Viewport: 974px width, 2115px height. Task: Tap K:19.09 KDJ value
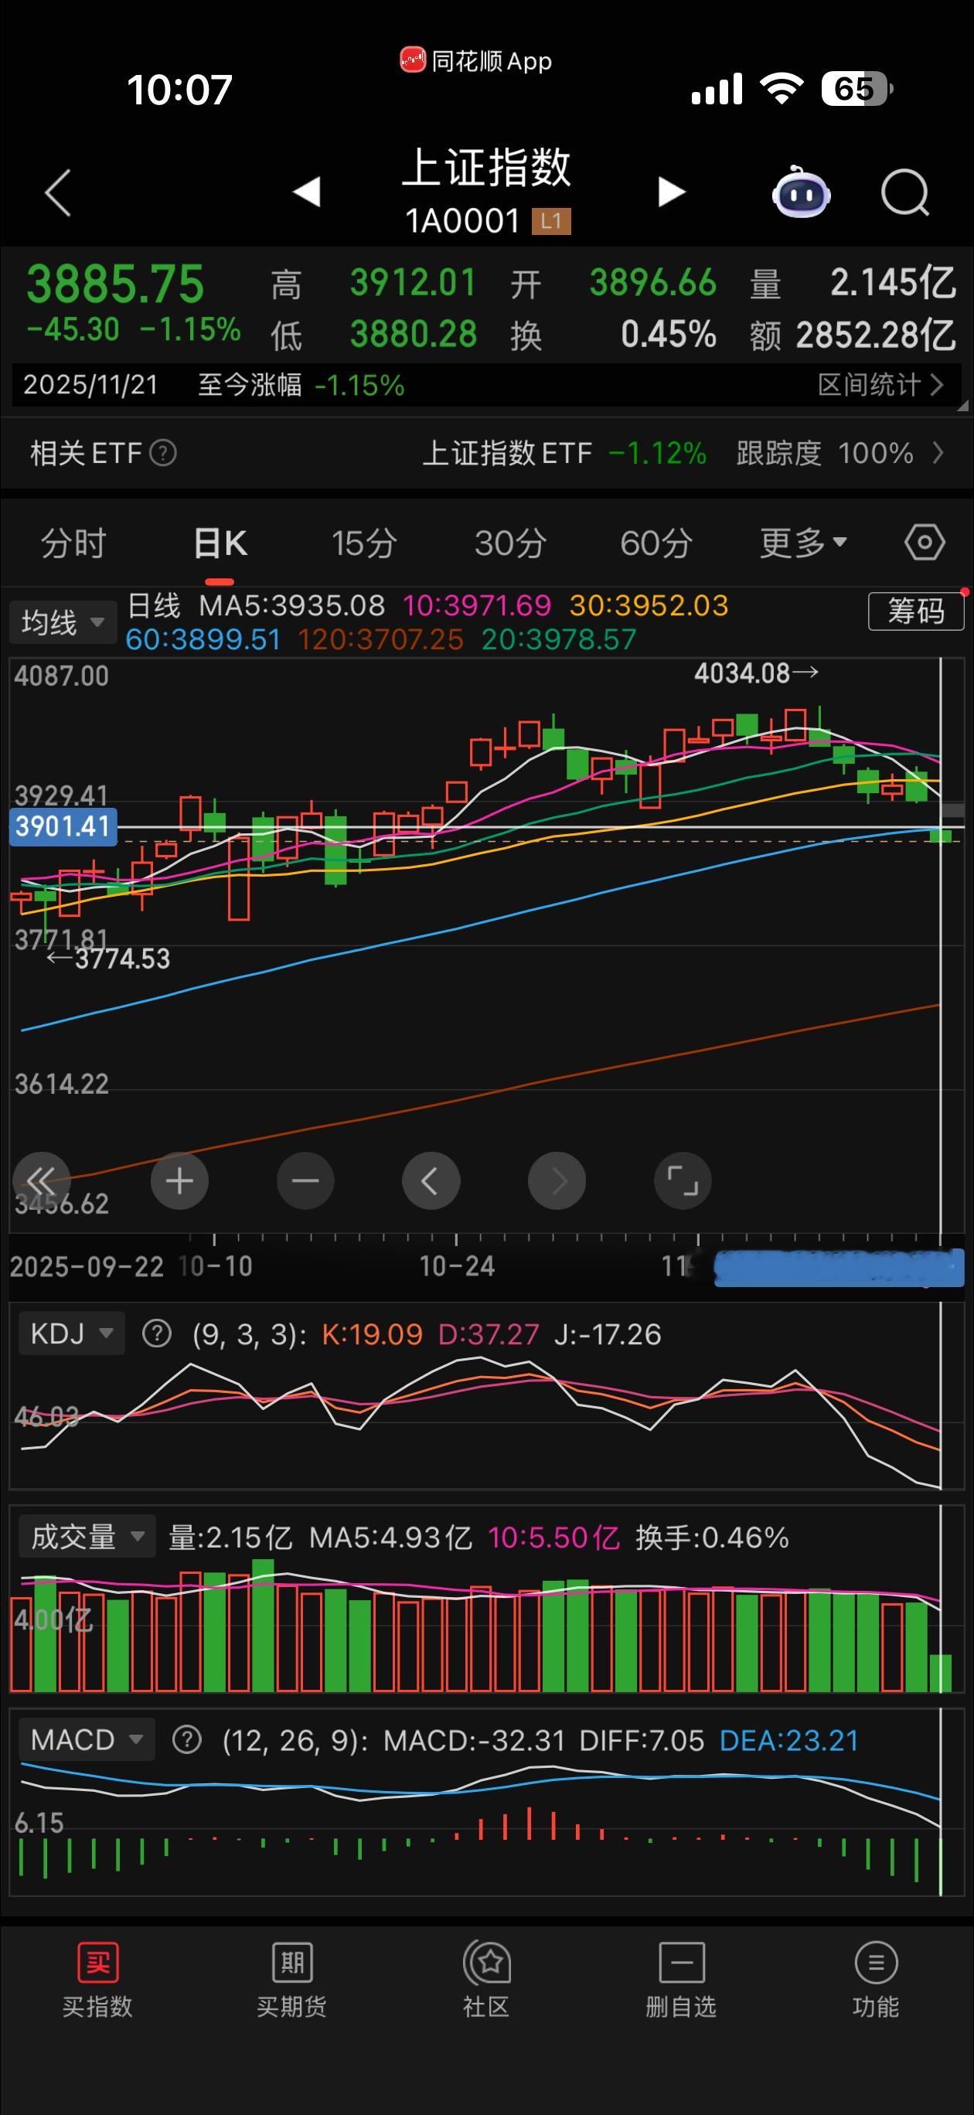[371, 1334]
